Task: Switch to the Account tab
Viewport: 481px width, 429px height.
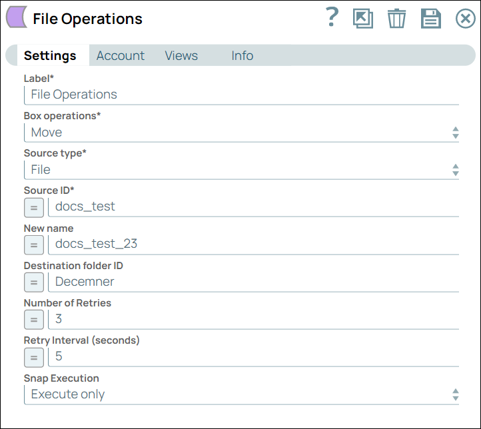Action: click(121, 56)
